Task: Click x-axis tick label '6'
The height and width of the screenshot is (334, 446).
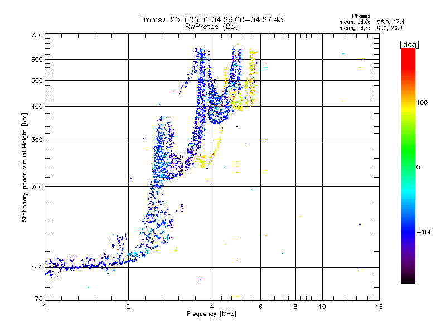Action: tap(260, 307)
